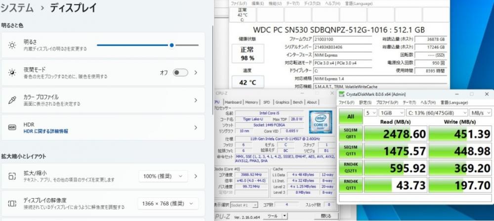The height and width of the screenshot is (221, 494).
Task: Minimize the CrystalDiskMark window
Action: pyautogui.click(x=457, y=94)
